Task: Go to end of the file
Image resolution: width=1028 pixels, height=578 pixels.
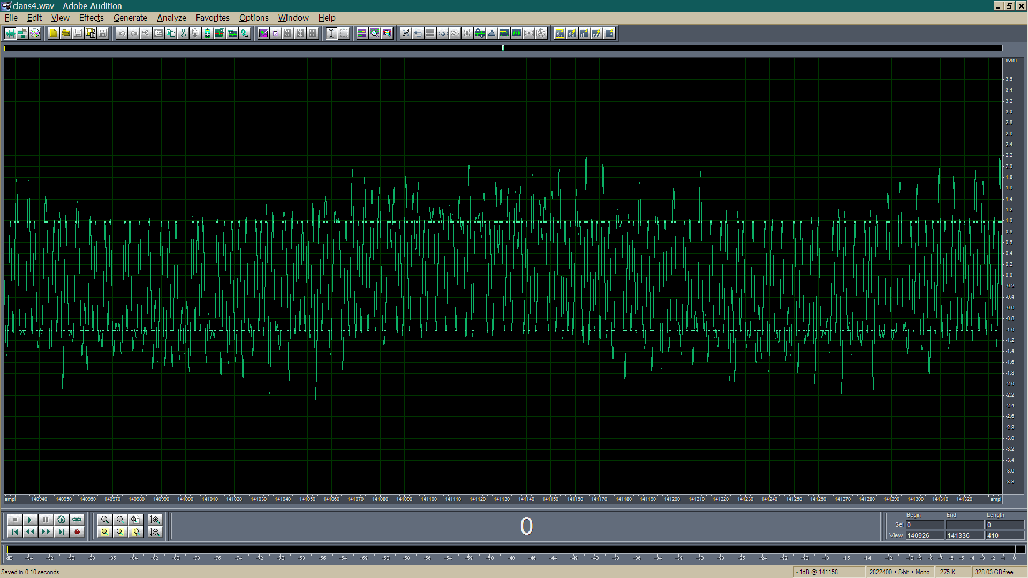Action: (61, 531)
